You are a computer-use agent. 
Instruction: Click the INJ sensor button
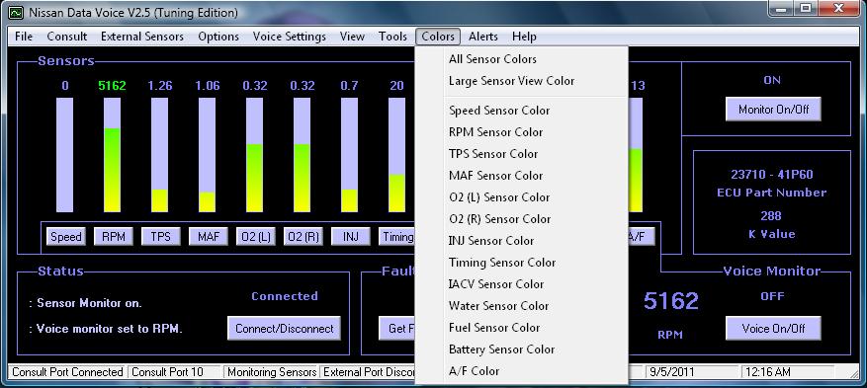tap(351, 237)
